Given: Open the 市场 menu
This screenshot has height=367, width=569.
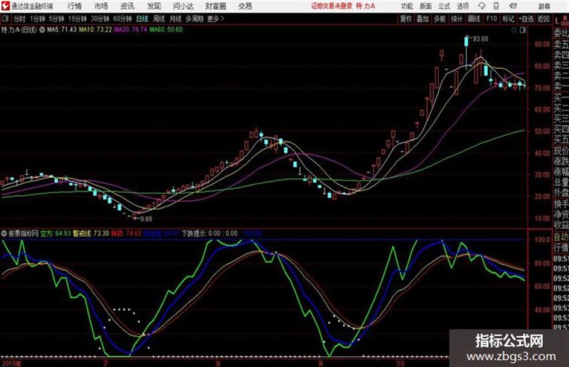Looking at the screenshot, I should point(101,6).
